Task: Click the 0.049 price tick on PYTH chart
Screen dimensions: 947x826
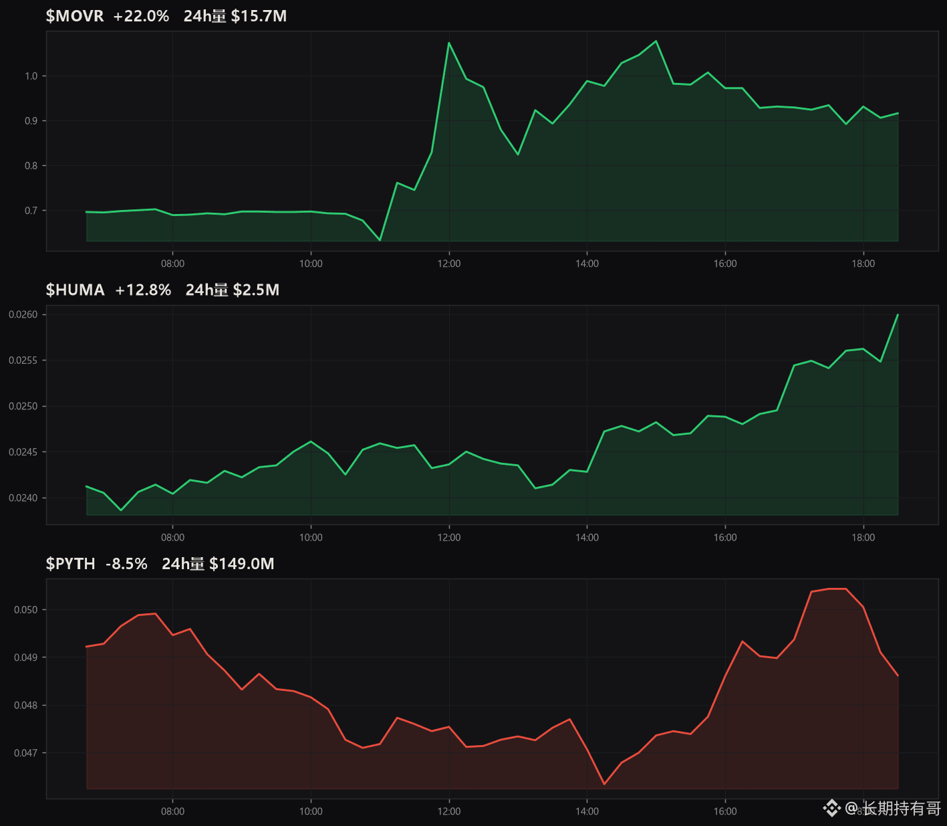Action: [x=26, y=657]
